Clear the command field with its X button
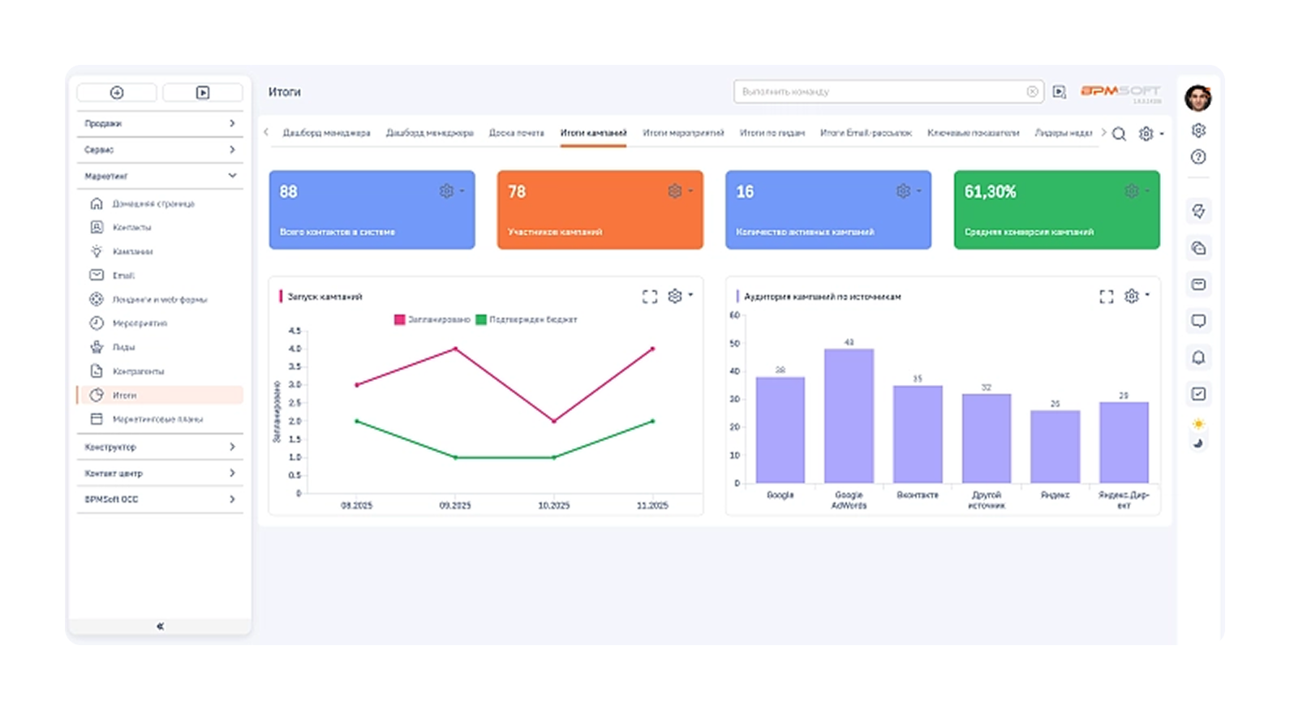The height and width of the screenshot is (710, 1290). [x=1032, y=92]
